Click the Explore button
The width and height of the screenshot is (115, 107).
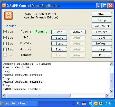click(x=102, y=32)
